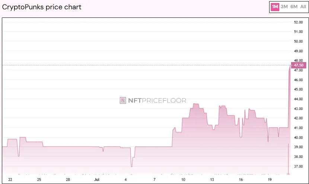Viewport: 309px width, 184px height.
Task: Click the 47.50 current price label
Action: click(299, 65)
